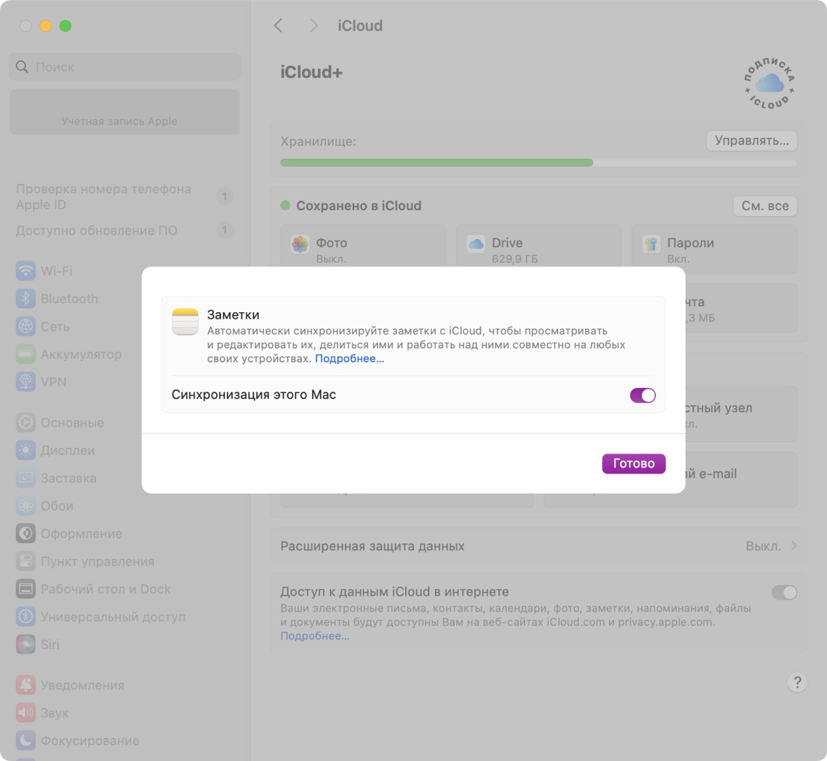Select the Фокусирование moon icon
827x761 pixels.
tap(25, 740)
